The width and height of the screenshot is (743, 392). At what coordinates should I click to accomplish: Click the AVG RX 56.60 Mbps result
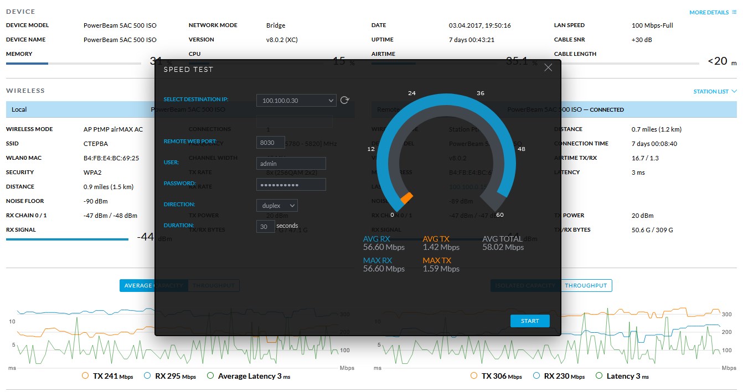384,243
